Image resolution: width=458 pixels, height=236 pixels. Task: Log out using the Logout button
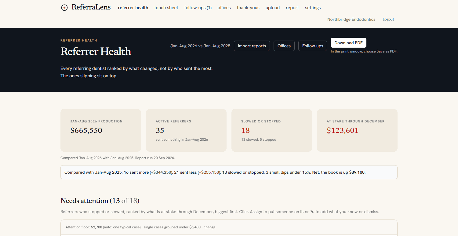388,19
